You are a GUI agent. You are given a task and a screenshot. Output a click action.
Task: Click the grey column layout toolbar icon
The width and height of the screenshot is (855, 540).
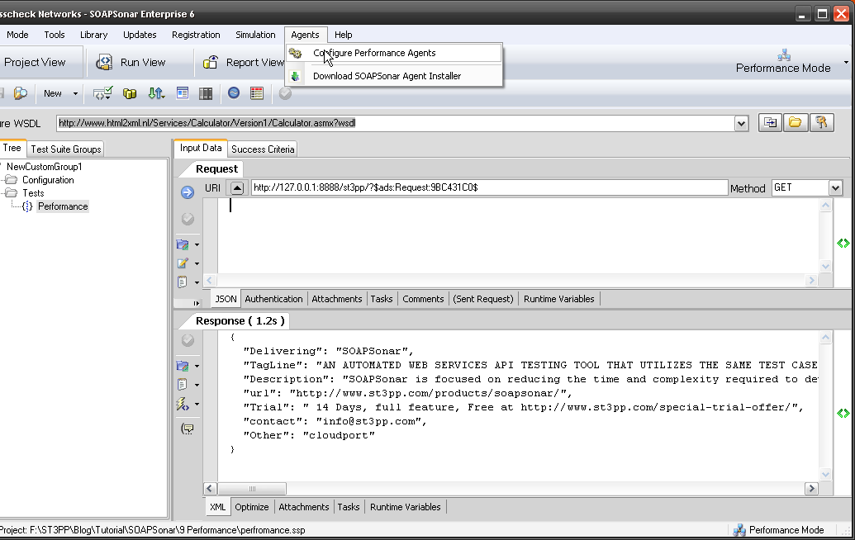pyautogui.click(x=206, y=94)
